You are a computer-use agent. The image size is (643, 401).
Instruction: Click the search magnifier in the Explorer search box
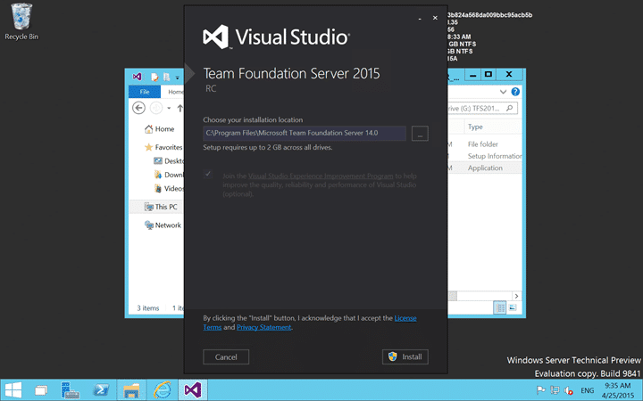pyautogui.click(x=509, y=108)
